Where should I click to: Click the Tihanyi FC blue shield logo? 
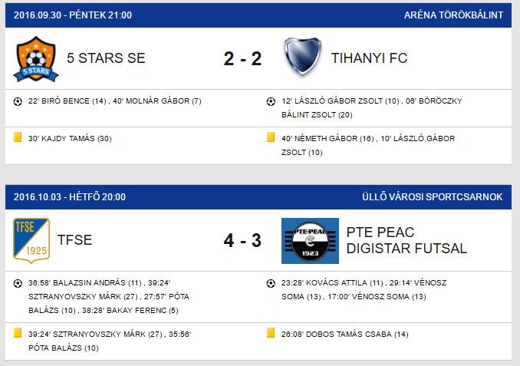[303, 57]
